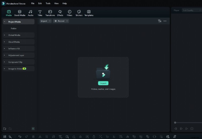This screenshot has width=202, height=139.
Task: Open the Tools menu
Action: point(48,4)
